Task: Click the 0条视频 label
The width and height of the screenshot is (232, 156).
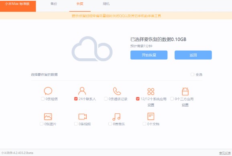Action: (x=85, y=124)
